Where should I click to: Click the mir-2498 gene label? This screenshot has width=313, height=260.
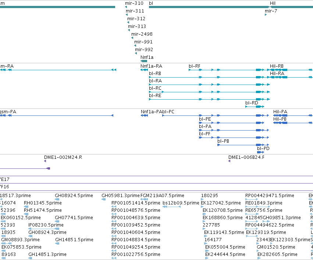[142, 34]
